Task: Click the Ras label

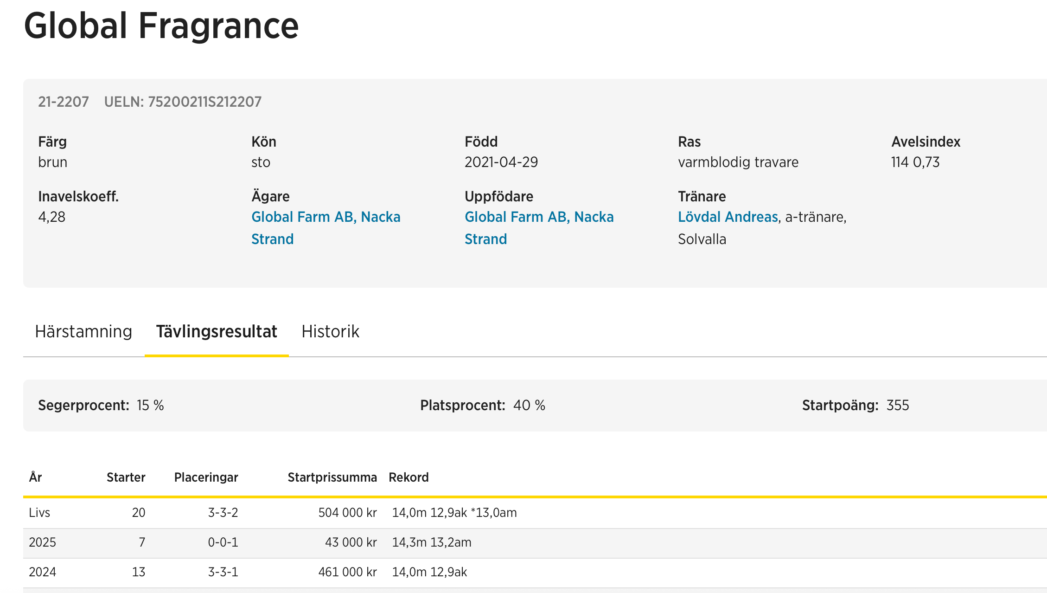Action: click(689, 142)
